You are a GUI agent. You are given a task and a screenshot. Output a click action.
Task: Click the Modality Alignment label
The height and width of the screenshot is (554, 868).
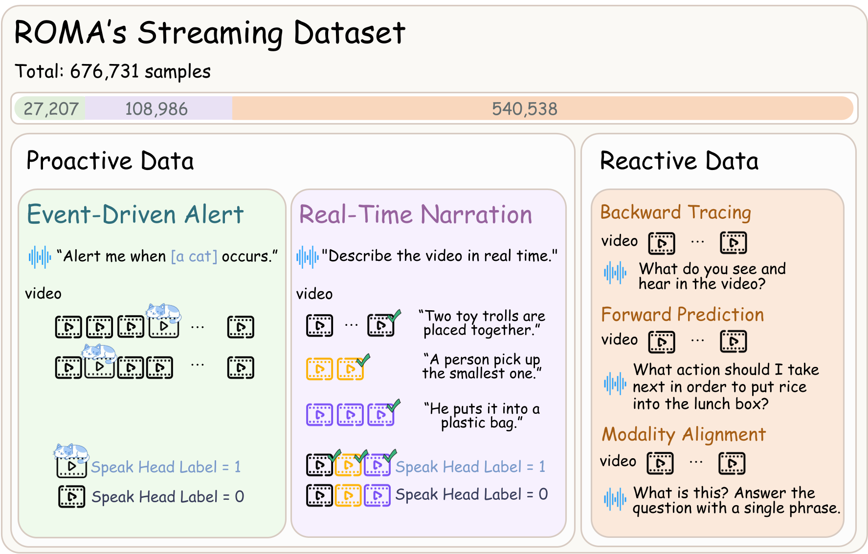[684, 434]
